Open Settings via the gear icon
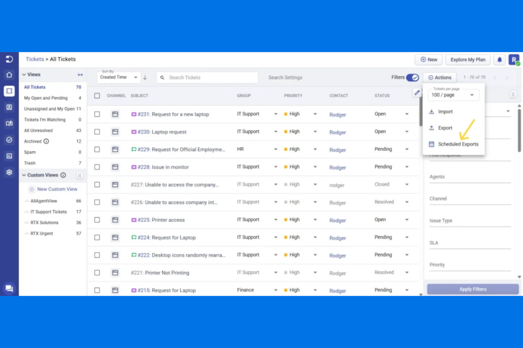Screen dimensions: 523x348 (9, 172)
